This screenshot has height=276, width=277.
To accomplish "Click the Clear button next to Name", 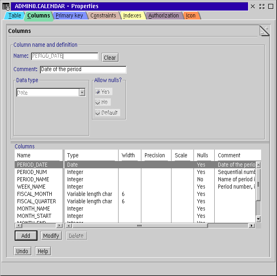I will 110,58.
